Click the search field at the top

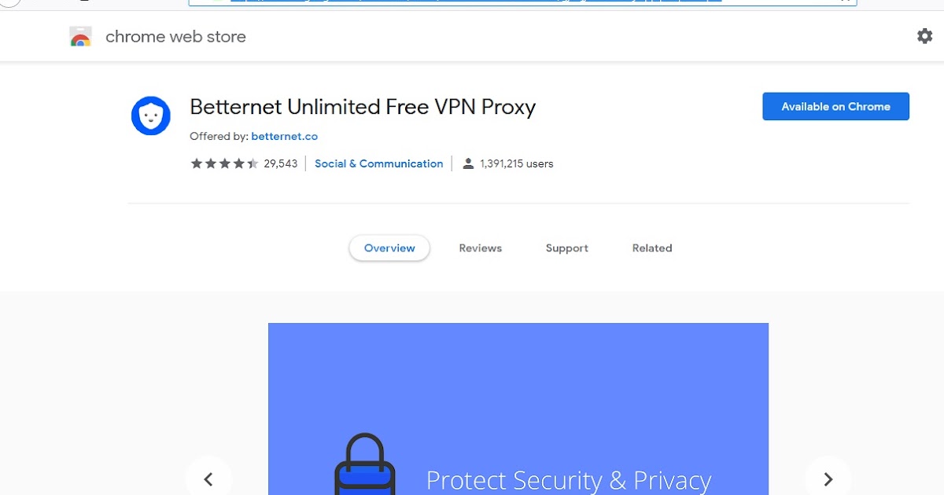519,2
